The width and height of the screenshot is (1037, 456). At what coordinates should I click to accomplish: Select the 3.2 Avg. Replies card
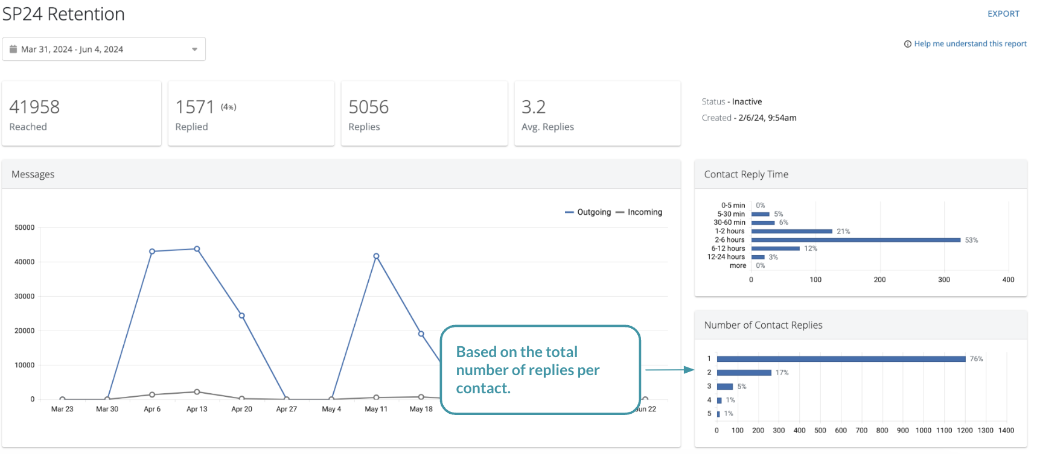(x=597, y=114)
